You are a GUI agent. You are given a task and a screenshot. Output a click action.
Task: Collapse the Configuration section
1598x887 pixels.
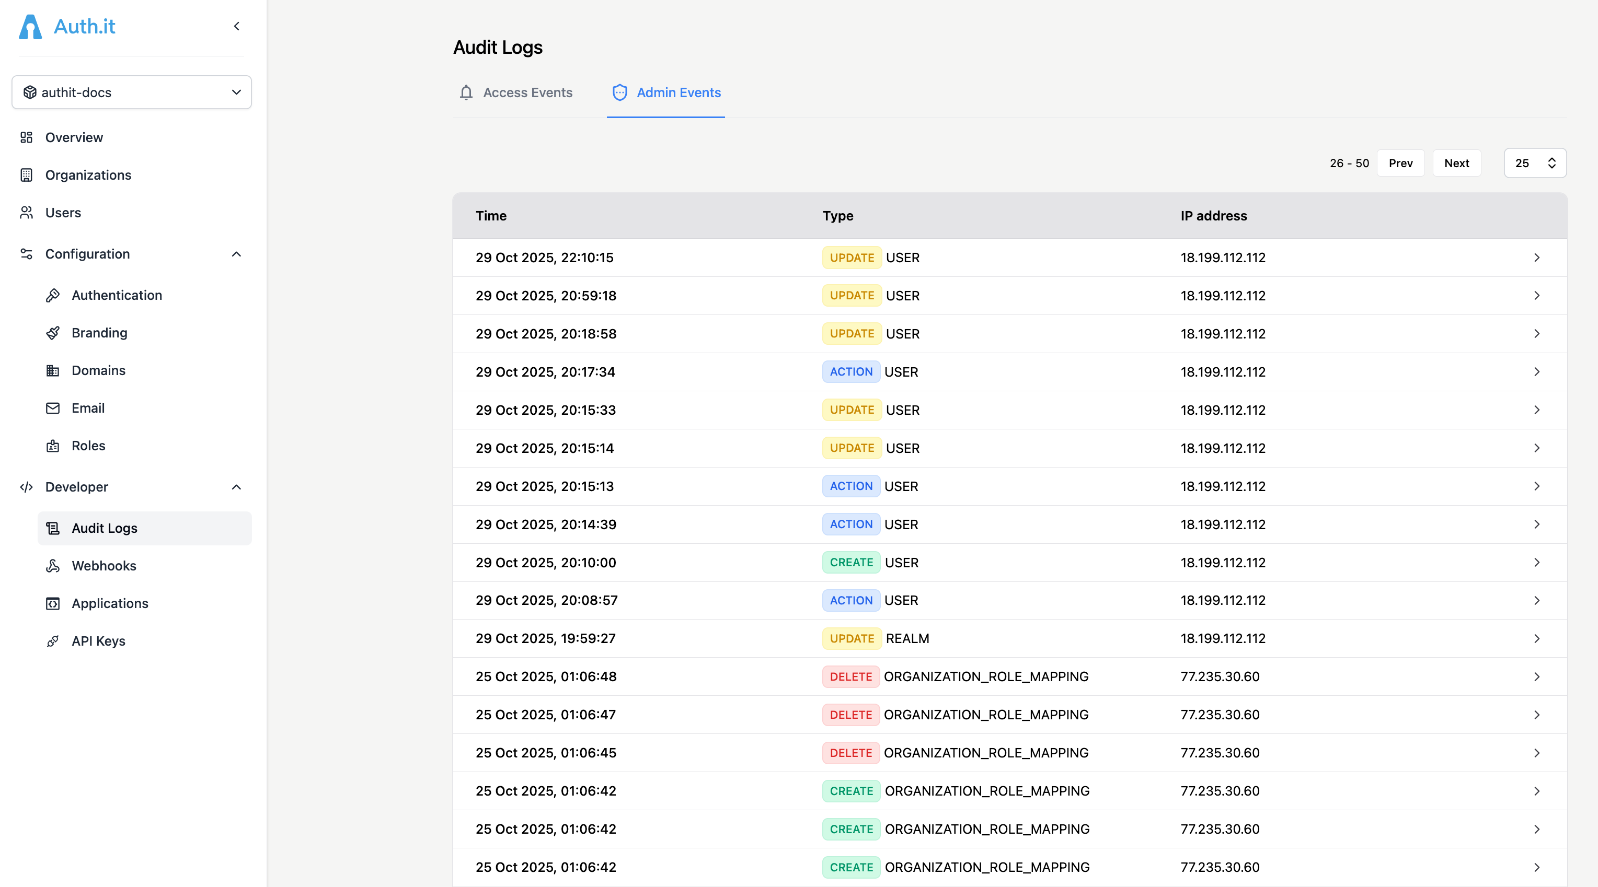236,254
